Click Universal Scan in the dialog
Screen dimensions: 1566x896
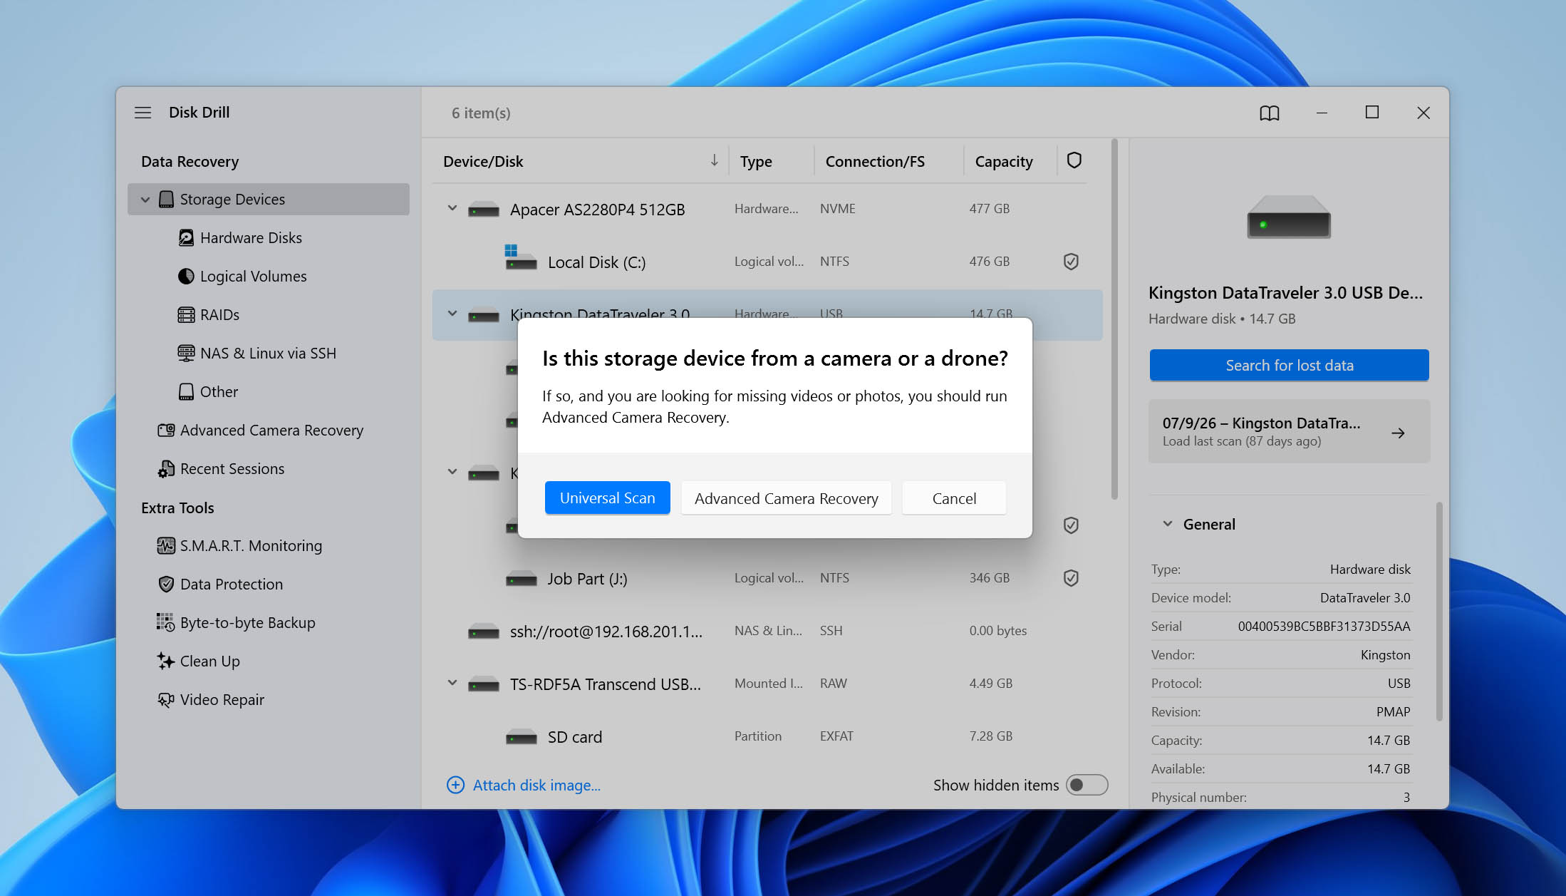pos(607,498)
